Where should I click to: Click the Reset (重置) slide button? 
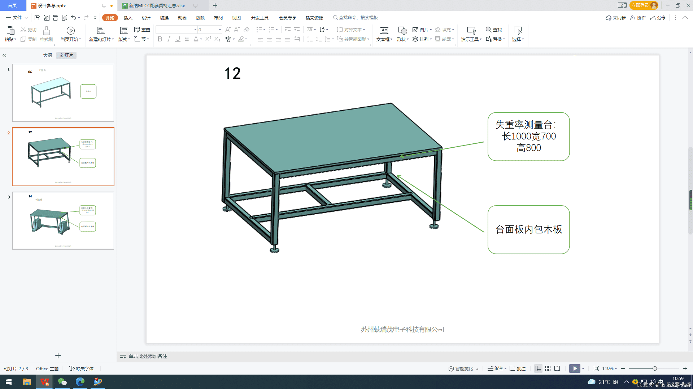[x=142, y=30]
